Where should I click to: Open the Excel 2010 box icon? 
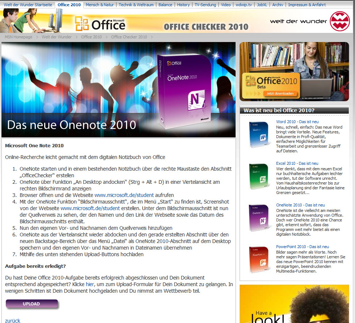pyautogui.click(x=259, y=176)
